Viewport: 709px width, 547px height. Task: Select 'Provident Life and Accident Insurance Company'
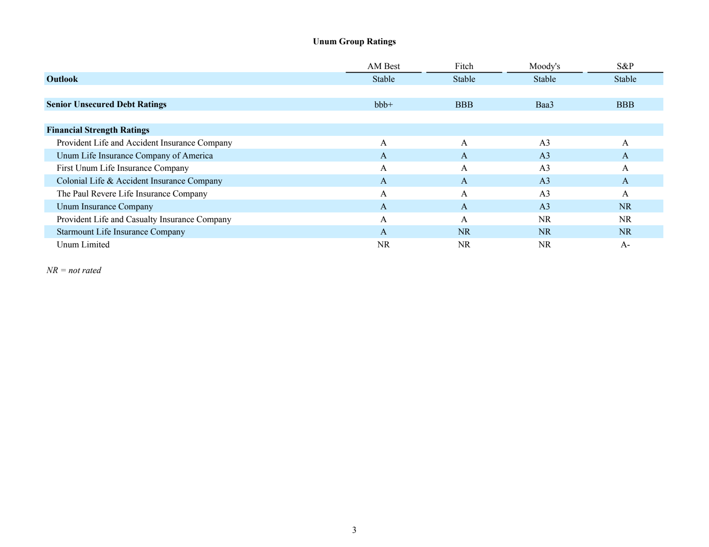point(144,143)
